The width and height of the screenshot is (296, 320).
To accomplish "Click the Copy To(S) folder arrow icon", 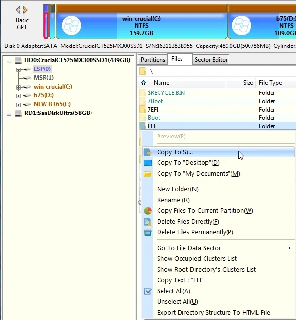I will click(x=148, y=152).
